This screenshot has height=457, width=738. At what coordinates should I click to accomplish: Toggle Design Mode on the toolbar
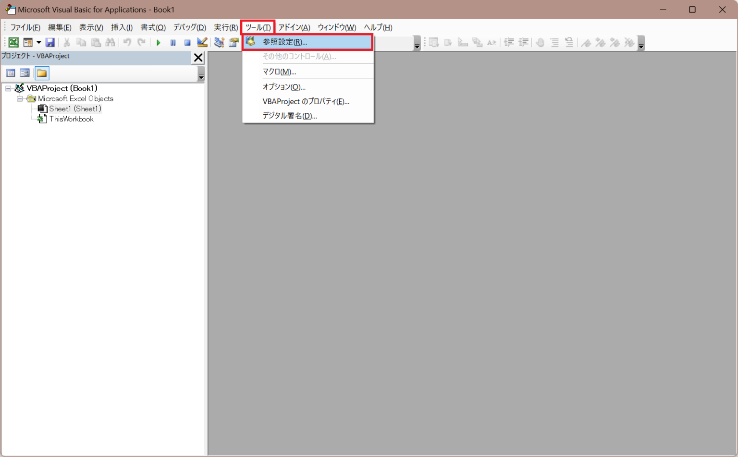[202, 42]
